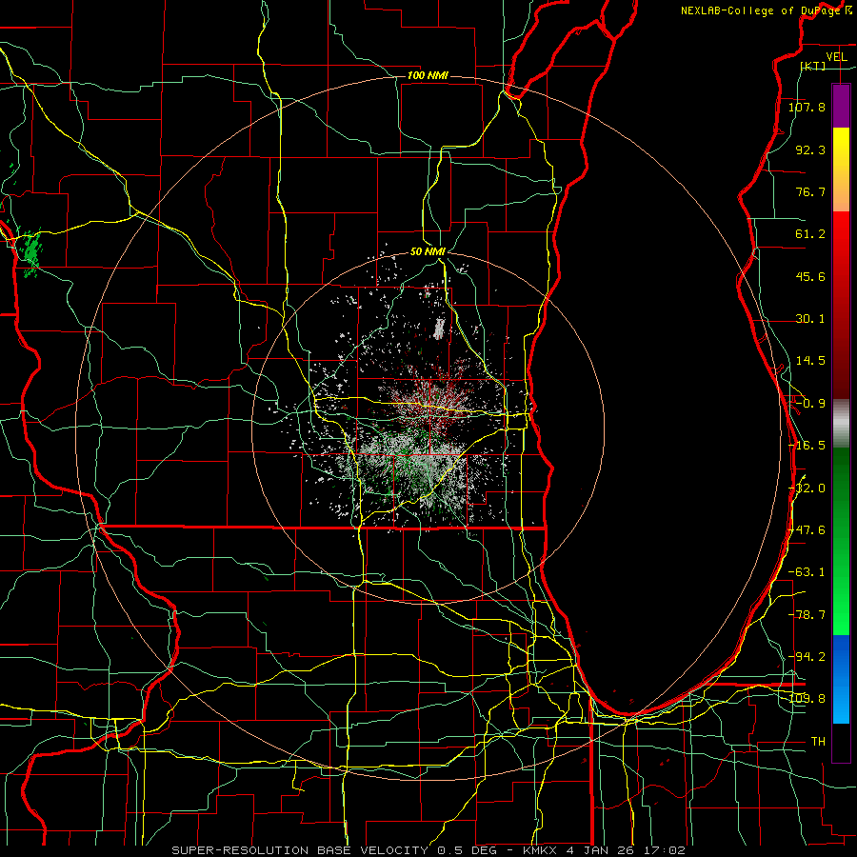Select the -0.9 scale value

tap(810, 404)
